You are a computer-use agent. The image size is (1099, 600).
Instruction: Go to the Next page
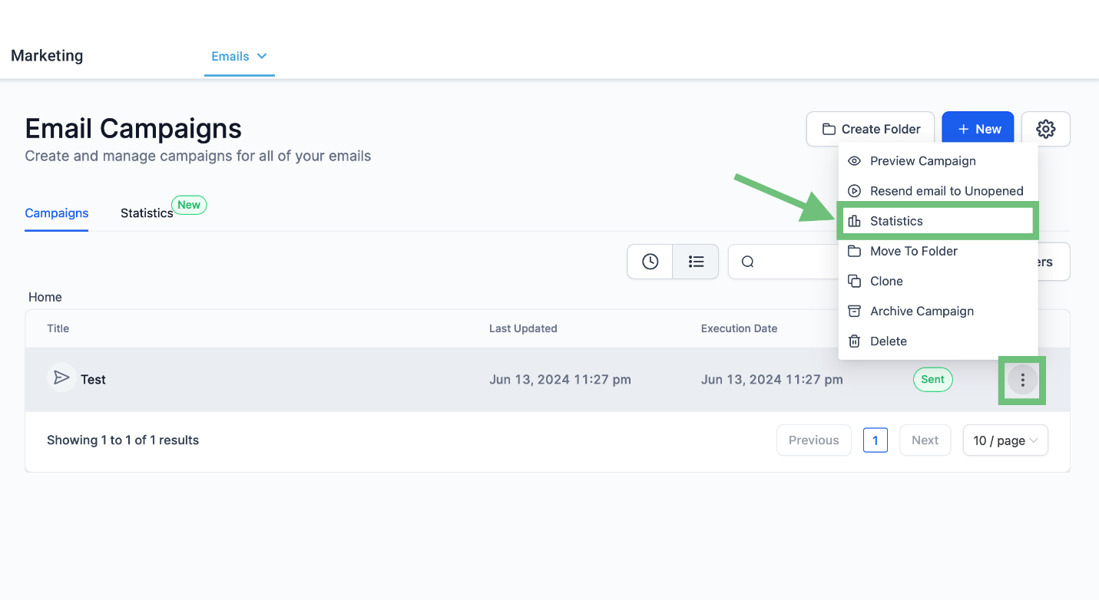click(x=925, y=440)
